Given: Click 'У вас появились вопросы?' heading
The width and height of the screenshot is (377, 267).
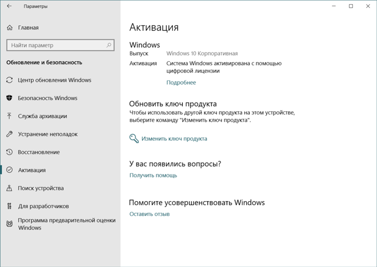Looking at the screenshot, I should click(x=175, y=164).
